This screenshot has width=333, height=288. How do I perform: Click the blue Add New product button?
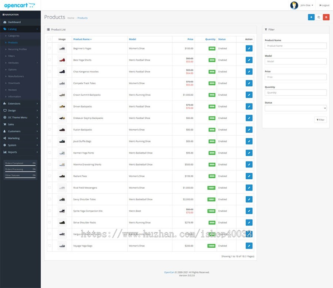point(311,17)
